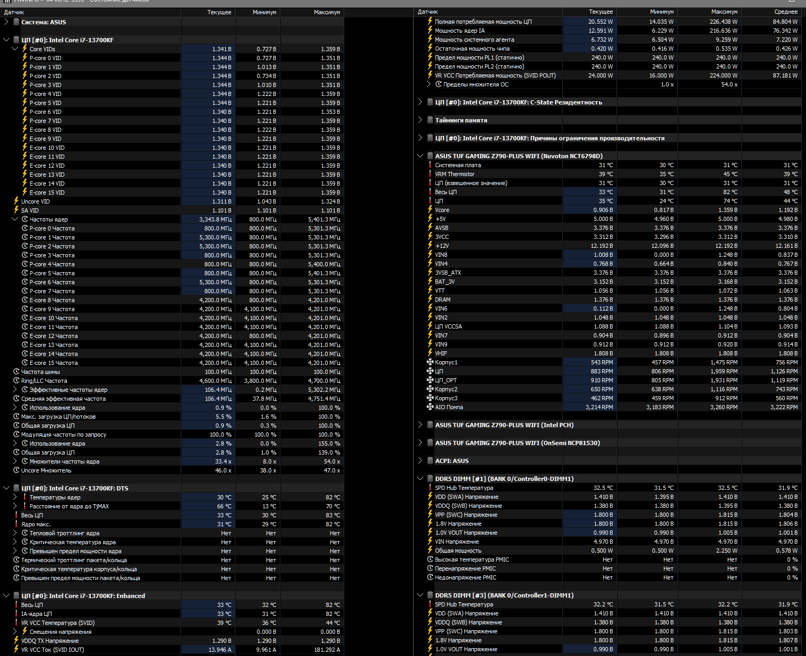
Task: Select the Термический троттлинг пакета/кольца row
Action: (172, 560)
